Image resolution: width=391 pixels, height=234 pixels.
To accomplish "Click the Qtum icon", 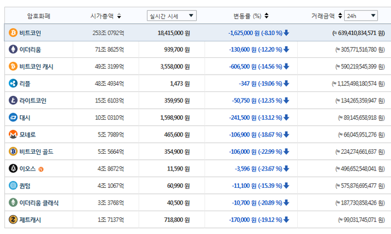I will click(x=13, y=186).
